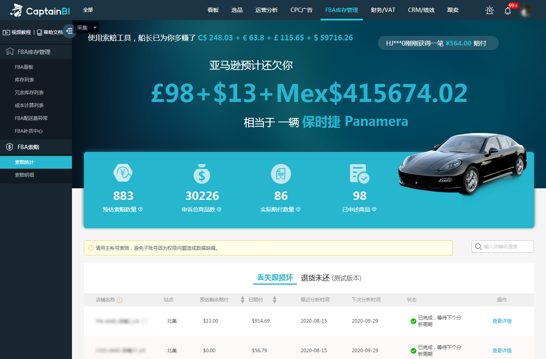Screen dimensions: 546x359
Task: Open the 财务/VAT top menu
Action: click(383, 10)
